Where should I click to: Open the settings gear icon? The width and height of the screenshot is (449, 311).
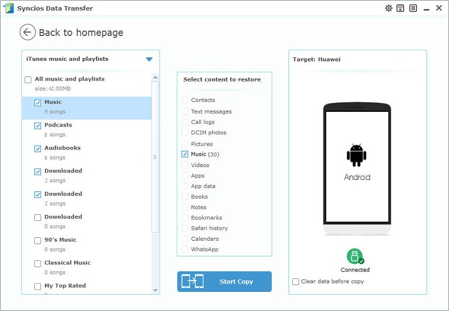click(x=388, y=8)
